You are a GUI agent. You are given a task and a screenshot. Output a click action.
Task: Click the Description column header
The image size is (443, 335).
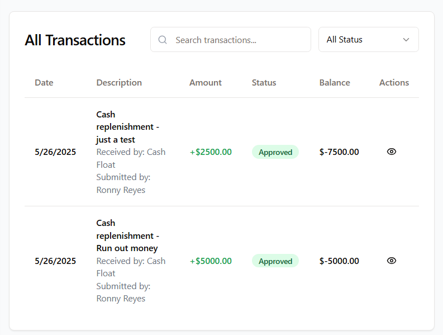point(119,83)
